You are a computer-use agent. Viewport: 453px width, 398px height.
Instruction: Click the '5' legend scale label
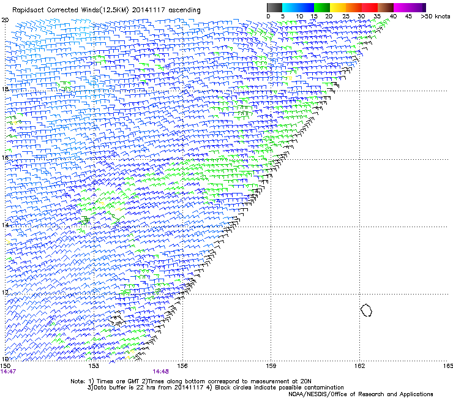point(283,17)
